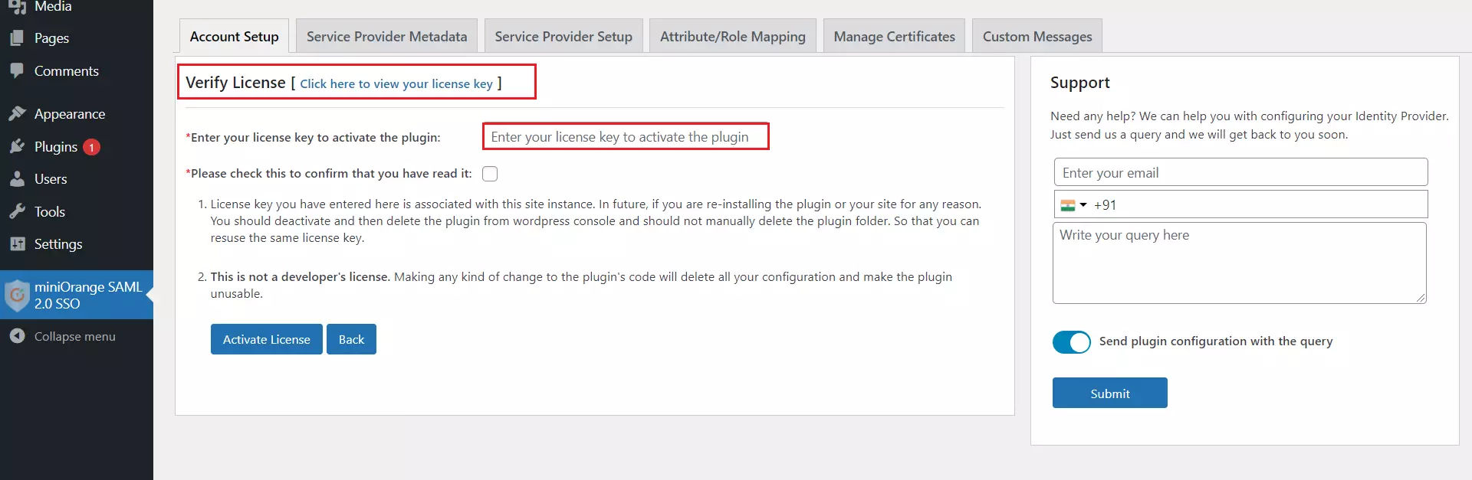1472x480 pixels.
Task: Click "This is not a developer's license" text
Action: coord(301,277)
